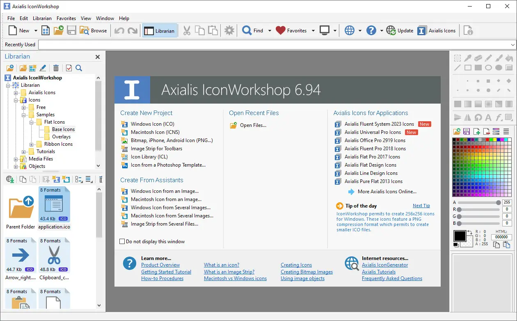The image size is (517, 321).
Task: Open Frequently Asked Questions link
Action: [x=392, y=278]
